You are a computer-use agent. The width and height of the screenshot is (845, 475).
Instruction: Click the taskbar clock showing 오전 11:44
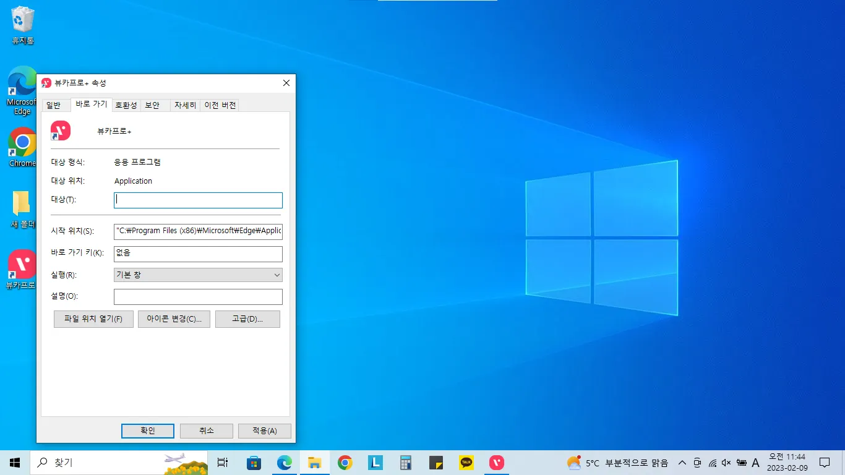click(787, 463)
